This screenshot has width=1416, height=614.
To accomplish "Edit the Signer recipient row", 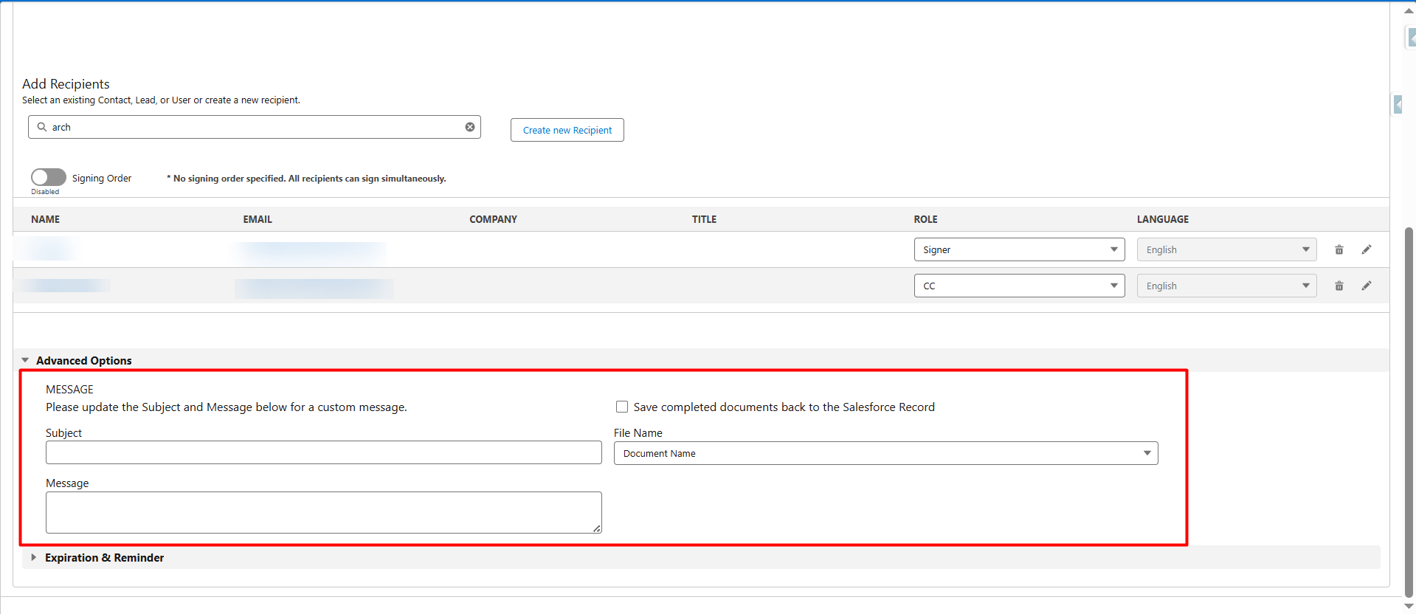I will [1367, 249].
